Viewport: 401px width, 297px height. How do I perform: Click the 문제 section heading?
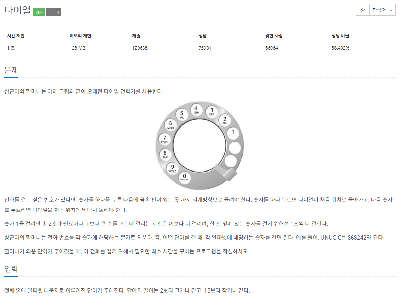[x=11, y=70]
